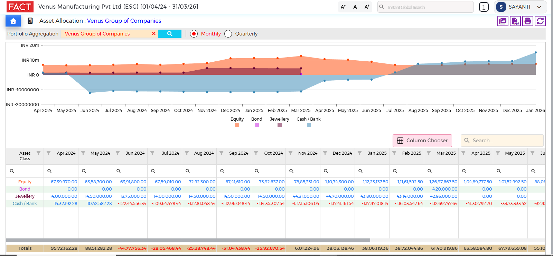
Task: Open filter icon on Jul 2024 column
Action: (x=152, y=153)
